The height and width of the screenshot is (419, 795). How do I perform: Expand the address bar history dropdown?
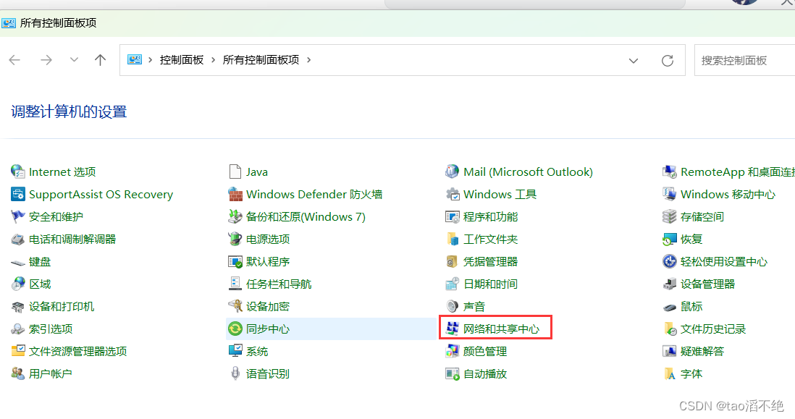pyautogui.click(x=634, y=60)
